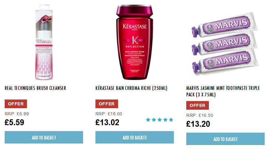
Task: Open the Real Techniques Brush Cleanser product image
Action: tap(44, 42)
